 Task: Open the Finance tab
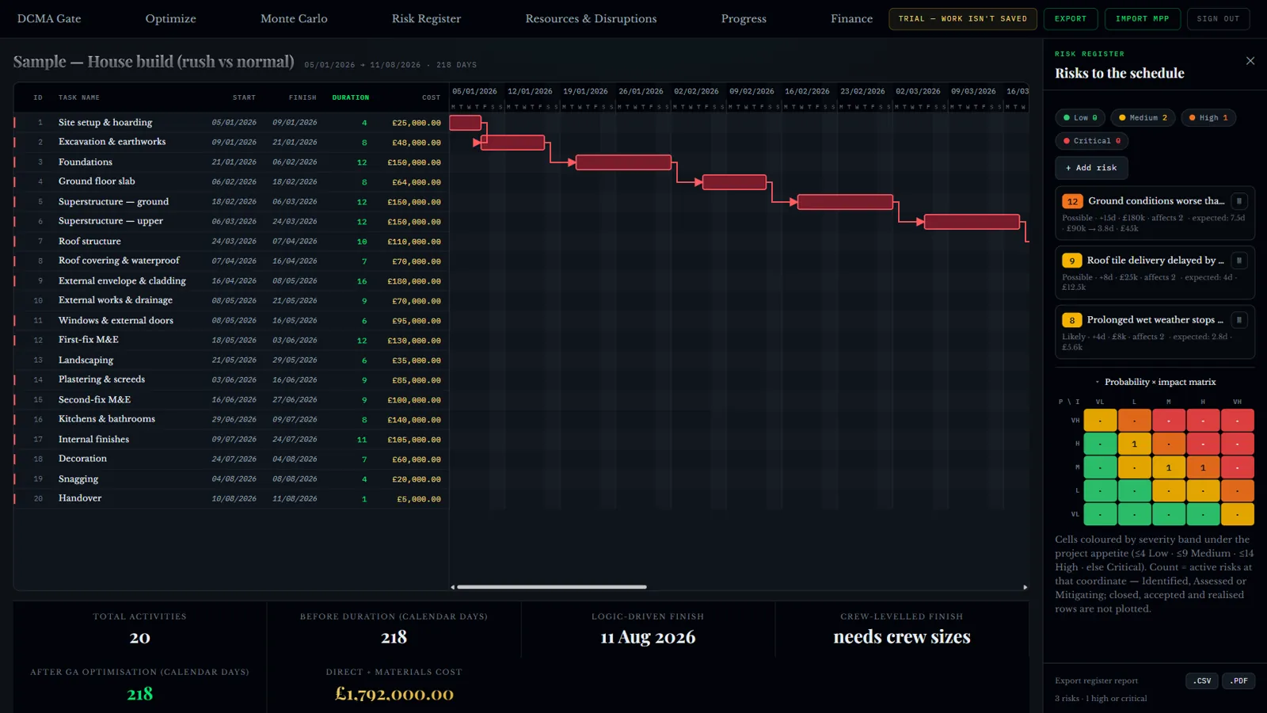tap(851, 19)
